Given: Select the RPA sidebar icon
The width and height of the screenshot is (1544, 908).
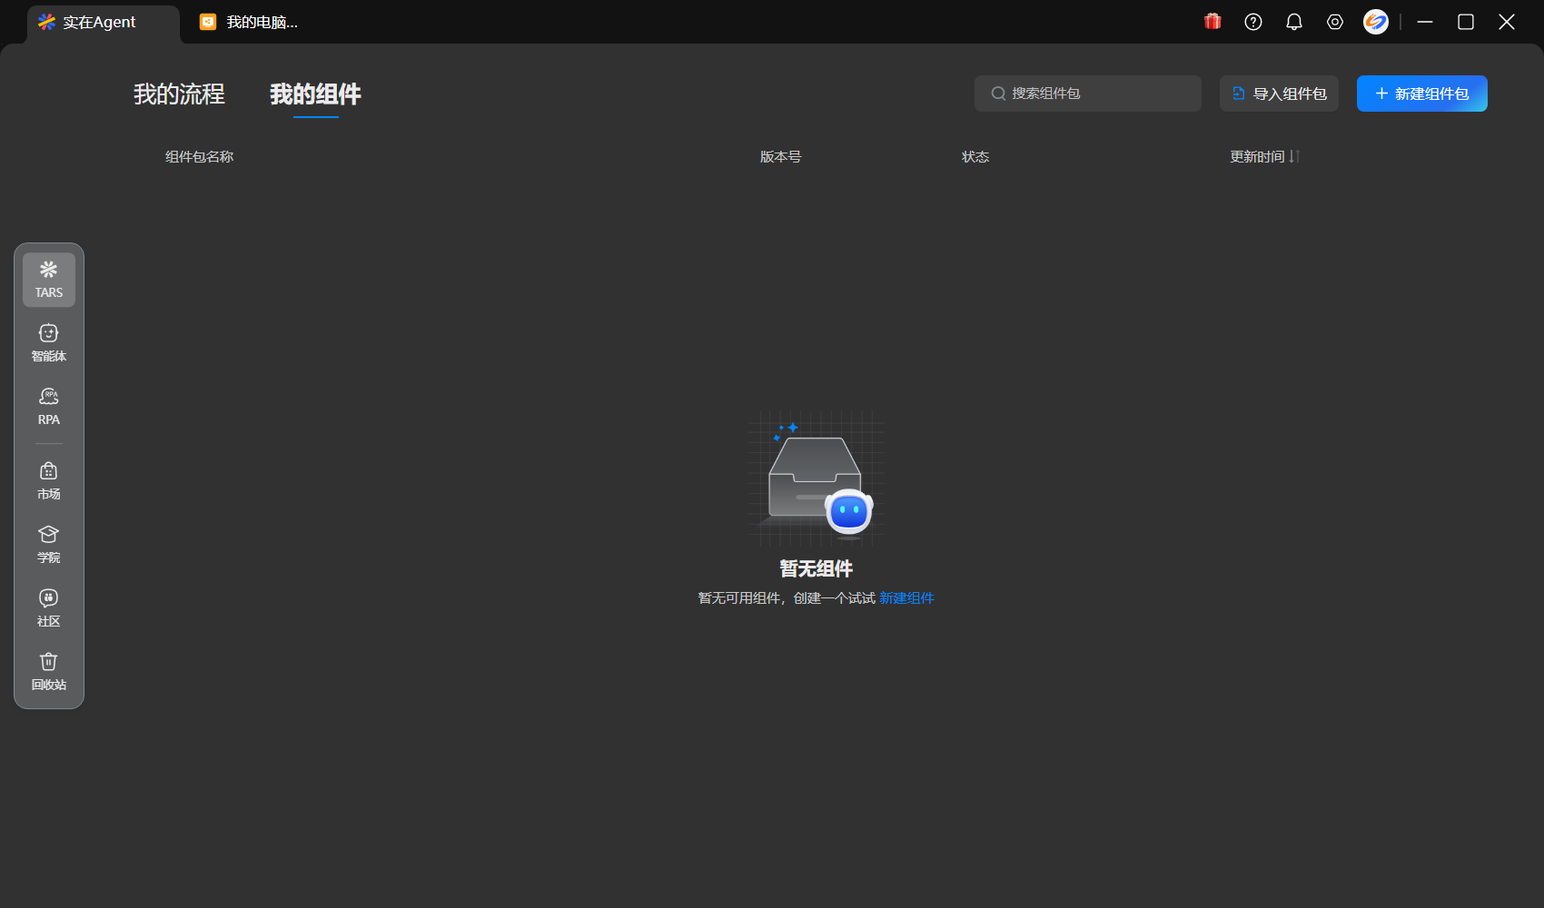Looking at the screenshot, I should pos(49,406).
